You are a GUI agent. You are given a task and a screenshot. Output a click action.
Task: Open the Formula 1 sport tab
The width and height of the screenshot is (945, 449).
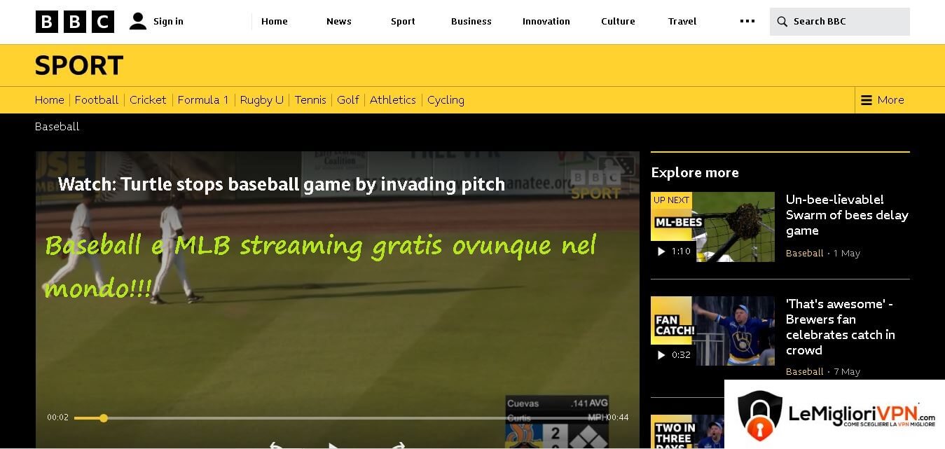pos(203,100)
